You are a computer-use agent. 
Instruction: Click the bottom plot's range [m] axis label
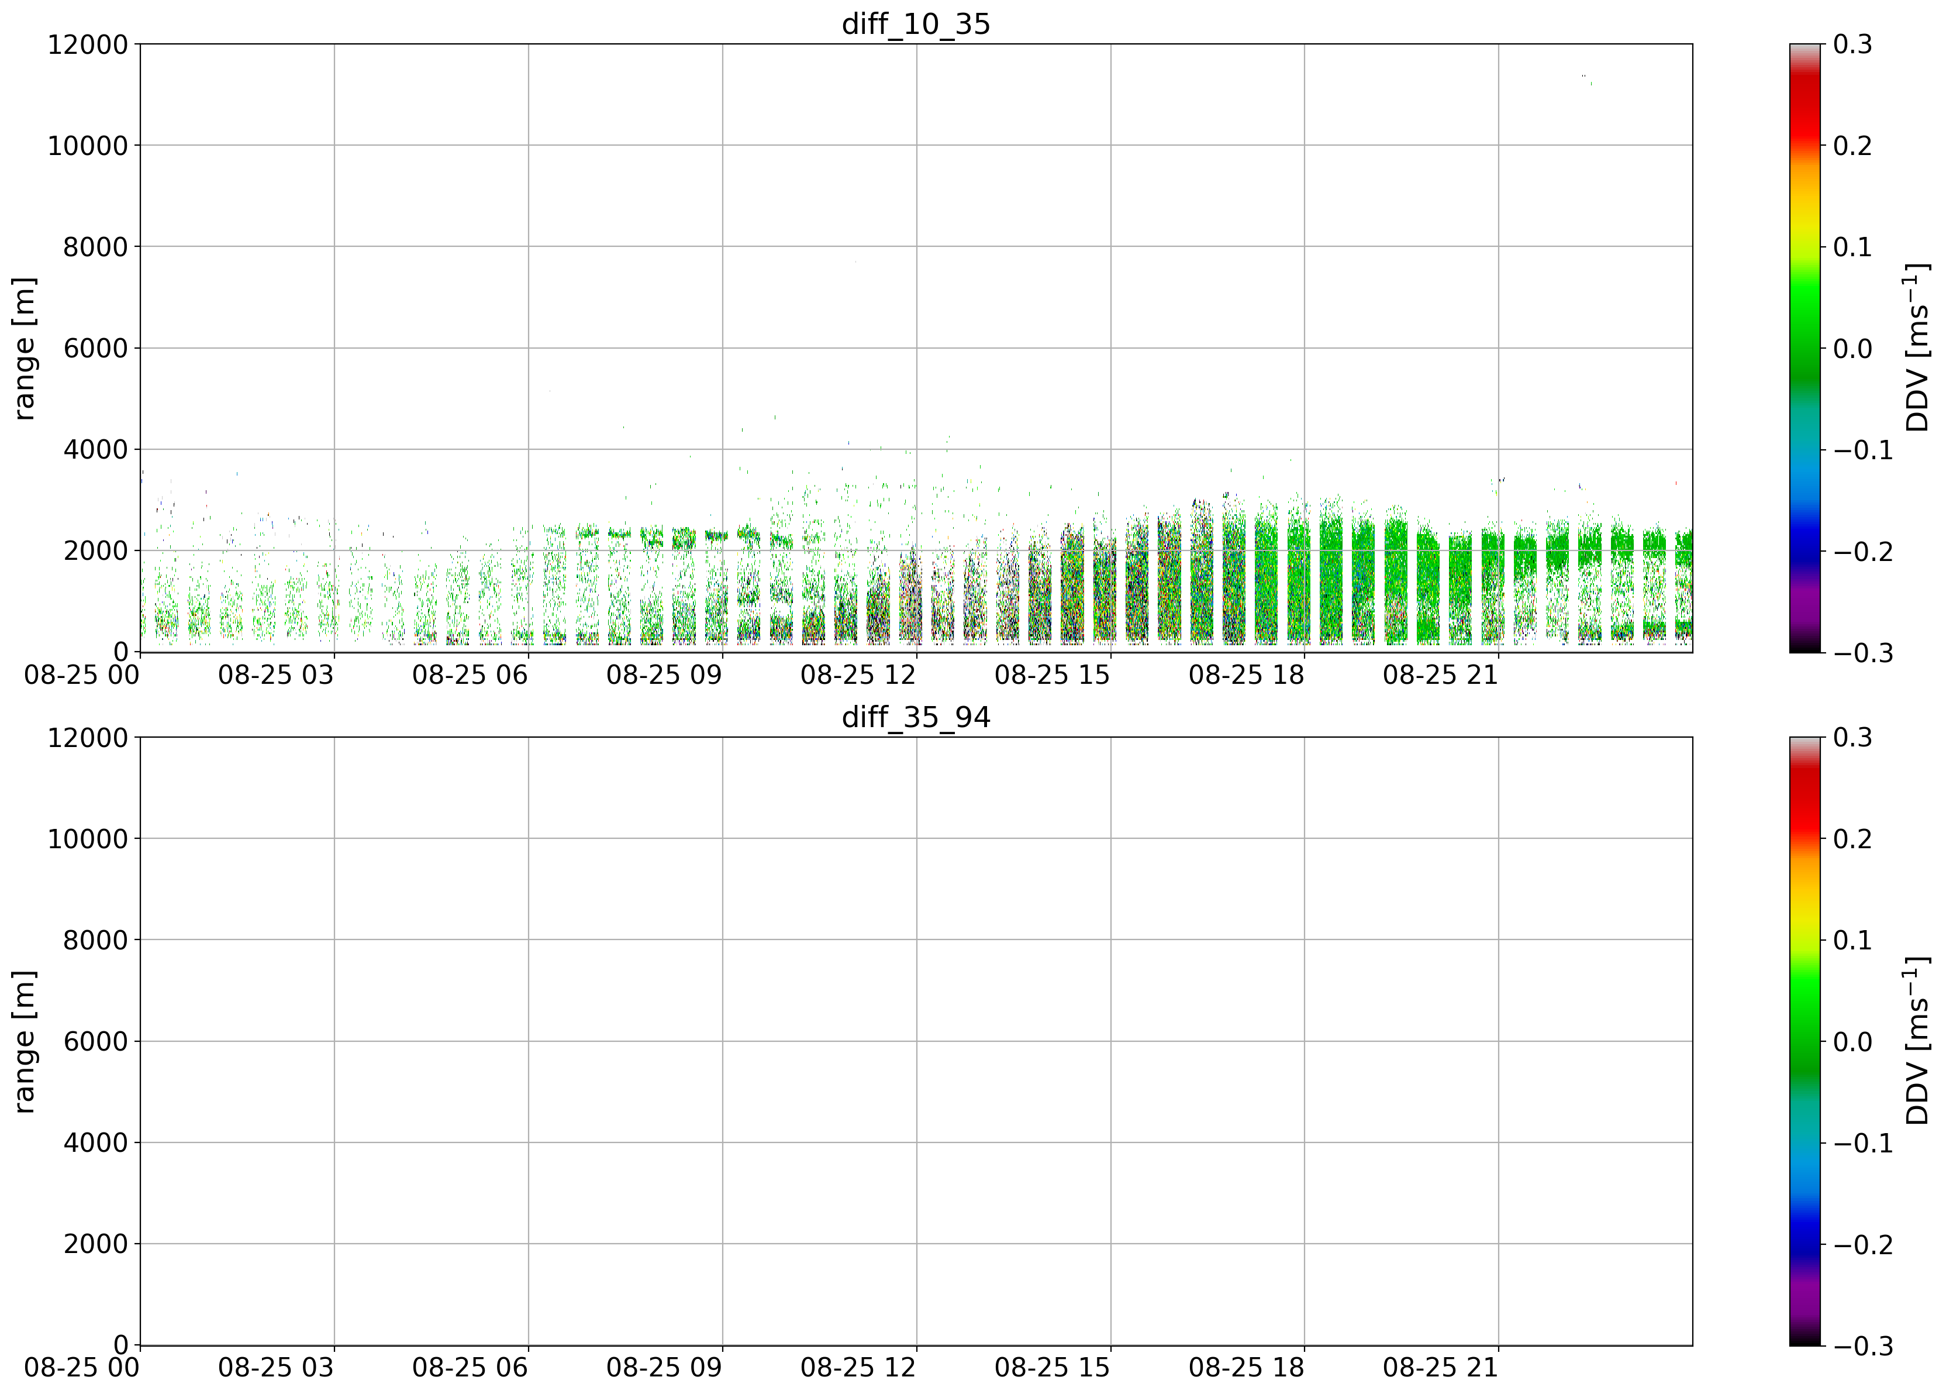tap(24, 1041)
